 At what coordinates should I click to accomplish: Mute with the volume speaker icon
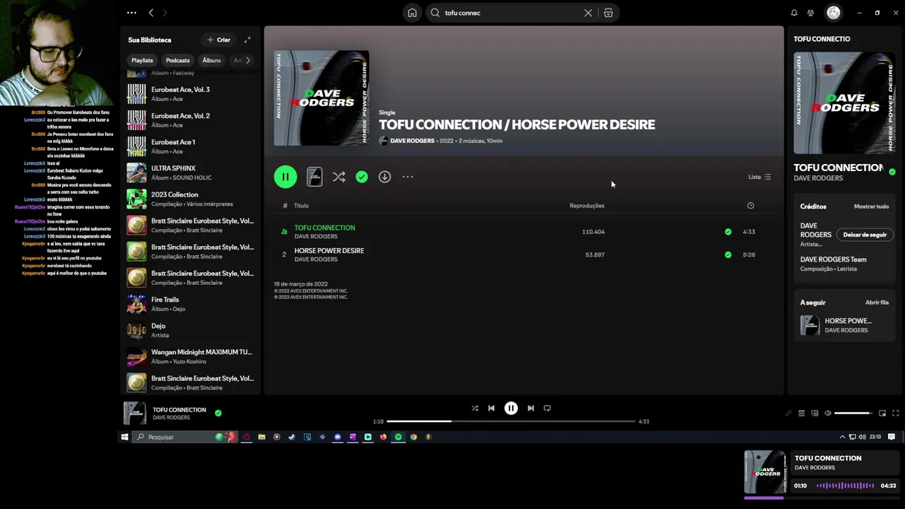pyautogui.click(x=828, y=413)
